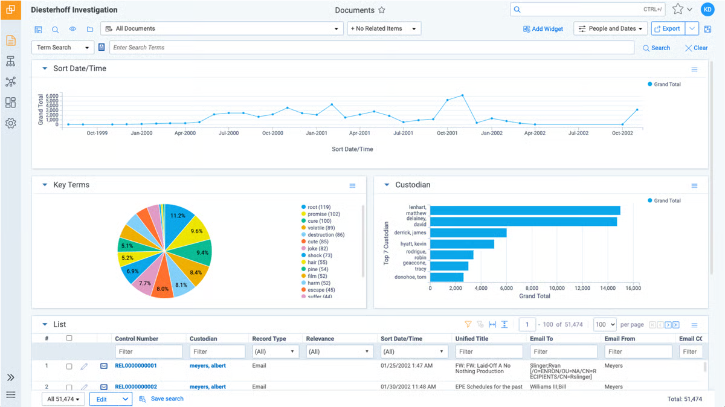Open the Term Search mode selector
Image resolution: width=725 pixels, height=407 pixels.
(x=62, y=47)
